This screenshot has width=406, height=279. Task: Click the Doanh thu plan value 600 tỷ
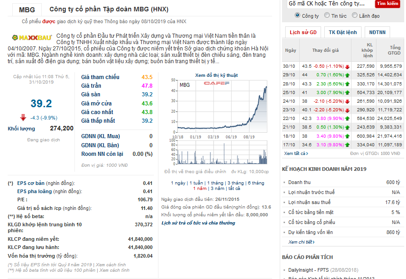tap(393, 182)
